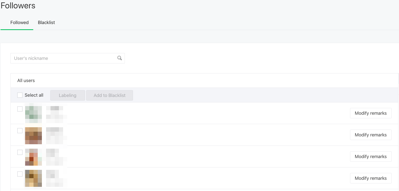The width and height of the screenshot is (399, 191).
Task: Open the Followed tab
Action: 19,22
